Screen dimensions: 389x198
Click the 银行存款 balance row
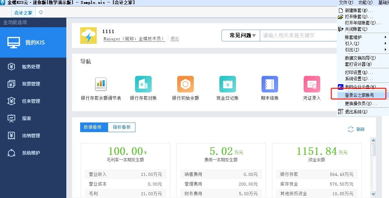coord(317,175)
